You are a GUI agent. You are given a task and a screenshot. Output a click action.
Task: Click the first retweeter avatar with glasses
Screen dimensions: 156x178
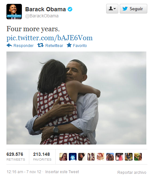pyautogui.click(x=63, y=157)
